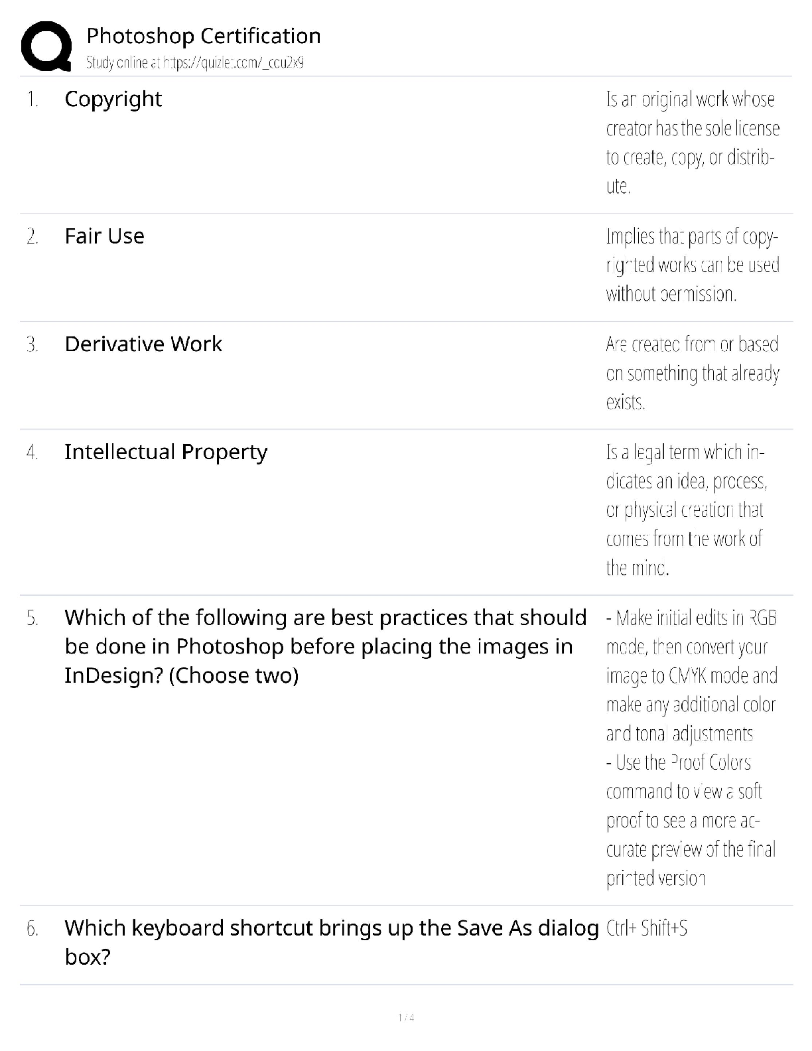812x1051 pixels.
Task: Click item number 6 beside Save As question
Action: 32,929
